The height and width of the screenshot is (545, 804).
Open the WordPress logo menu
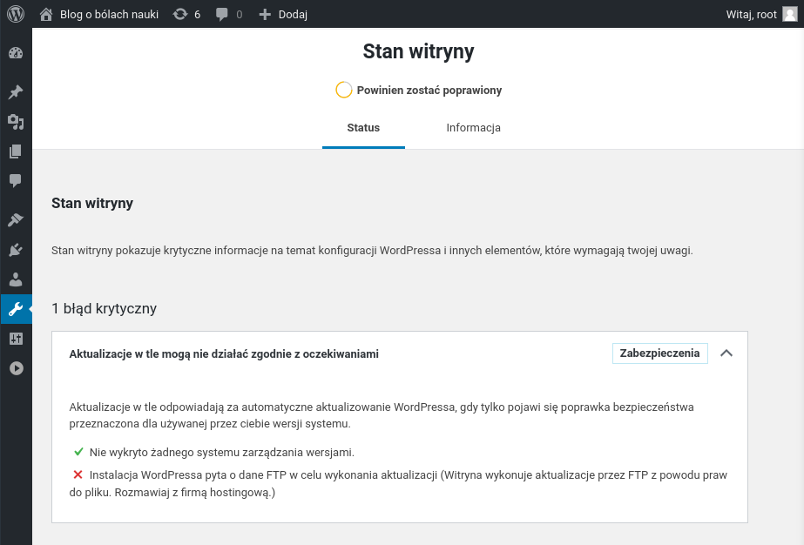click(x=16, y=14)
